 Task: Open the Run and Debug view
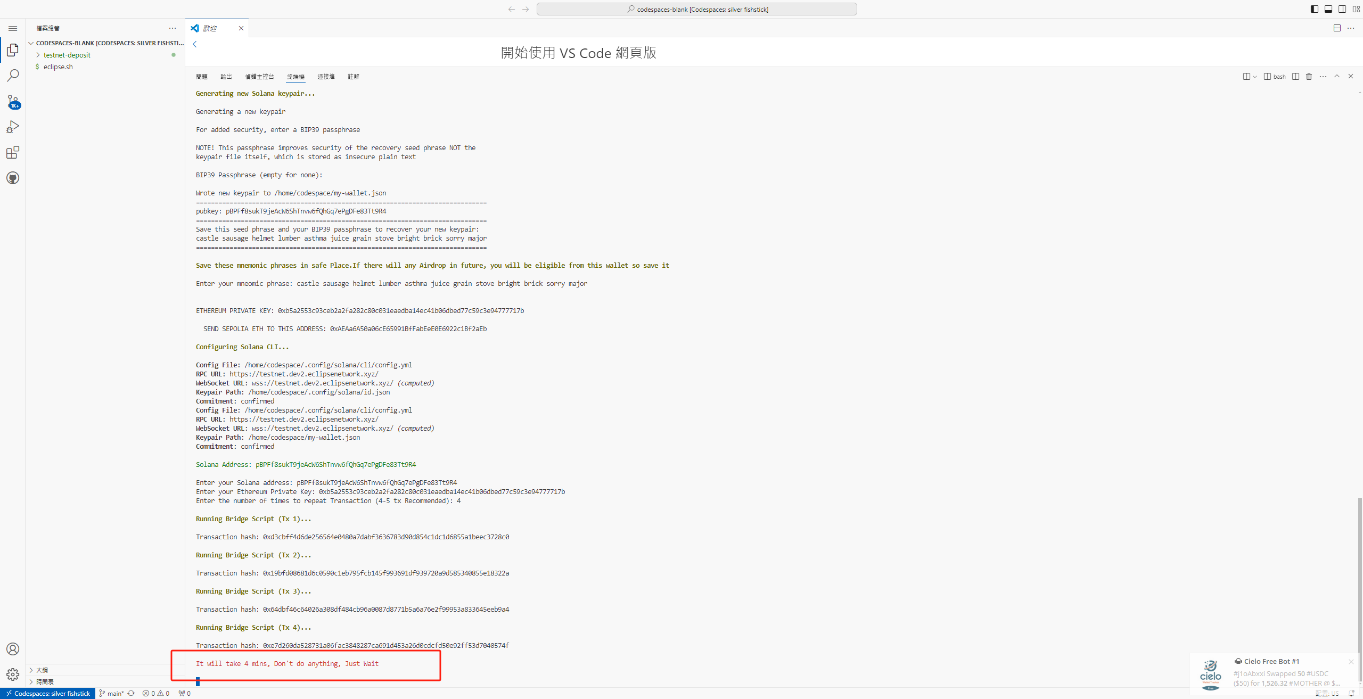pos(13,127)
